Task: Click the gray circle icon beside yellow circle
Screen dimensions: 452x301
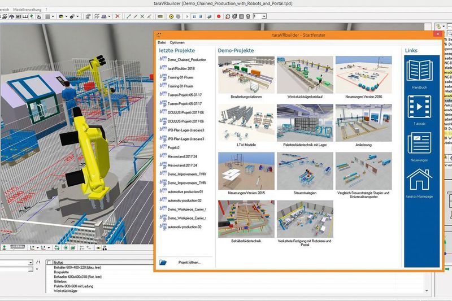Action: pyautogui.click(x=178, y=16)
